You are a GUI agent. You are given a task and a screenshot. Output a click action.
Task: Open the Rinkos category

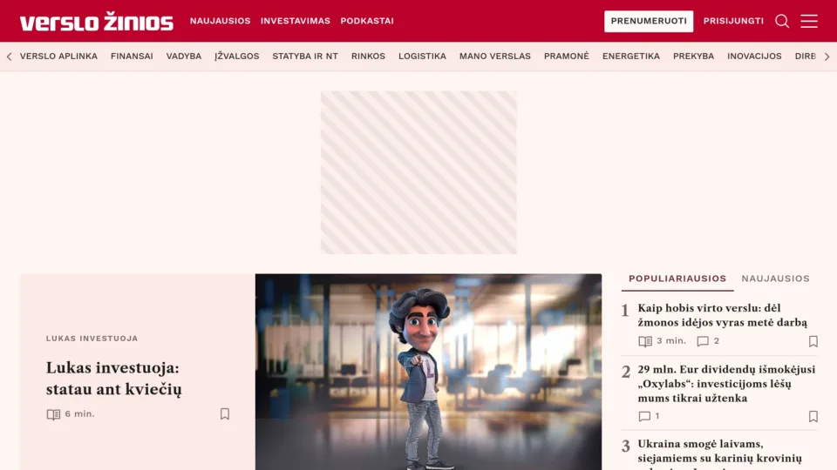tap(368, 56)
